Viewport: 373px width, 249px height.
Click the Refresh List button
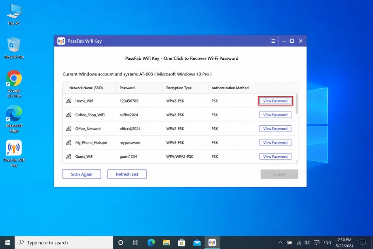click(127, 174)
